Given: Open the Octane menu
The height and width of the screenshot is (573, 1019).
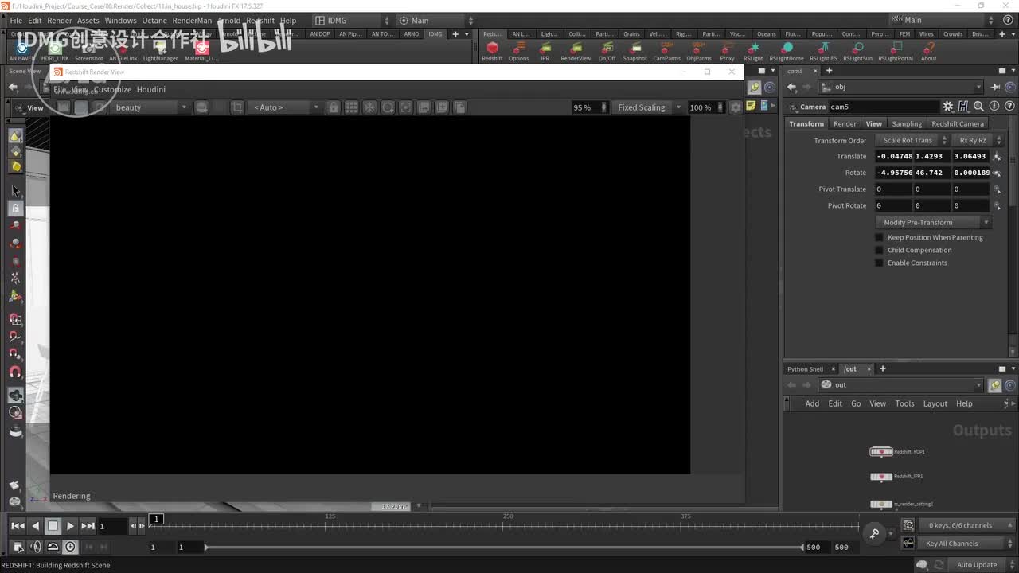Looking at the screenshot, I should pyautogui.click(x=154, y=21).
